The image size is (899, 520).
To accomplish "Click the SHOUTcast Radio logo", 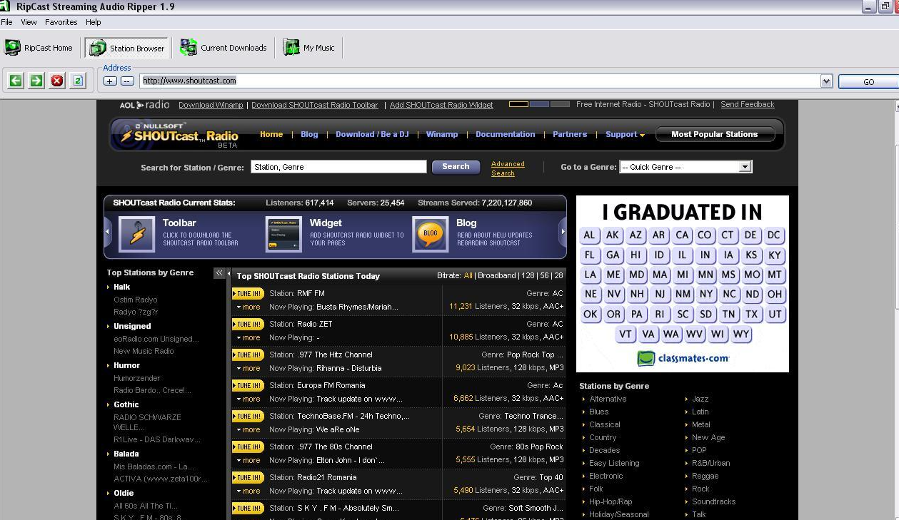I will pyautogui.click(x=177, y=135).
